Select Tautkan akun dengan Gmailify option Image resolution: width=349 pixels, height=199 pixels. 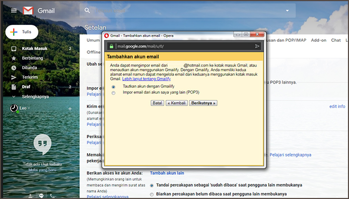coord(114,87)
